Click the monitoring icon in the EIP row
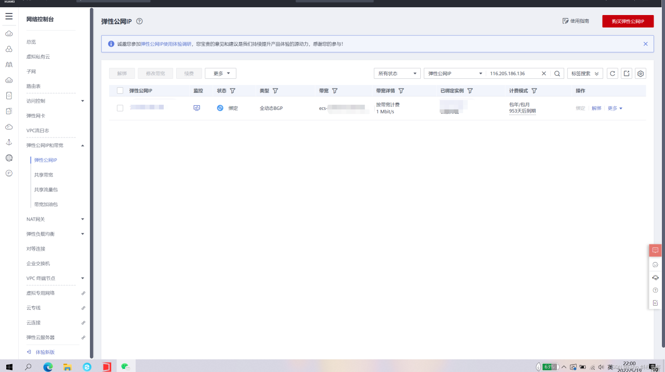 point(196,108)
